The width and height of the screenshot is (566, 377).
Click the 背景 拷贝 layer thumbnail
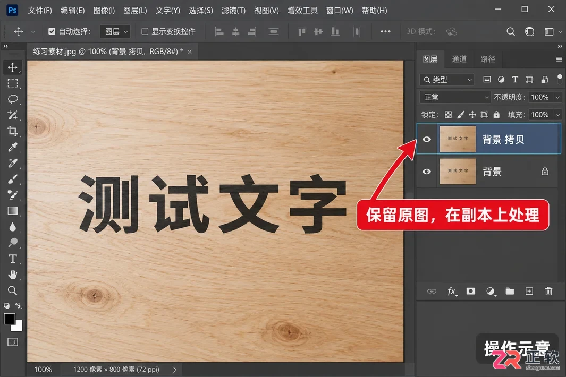coord(458,139)
